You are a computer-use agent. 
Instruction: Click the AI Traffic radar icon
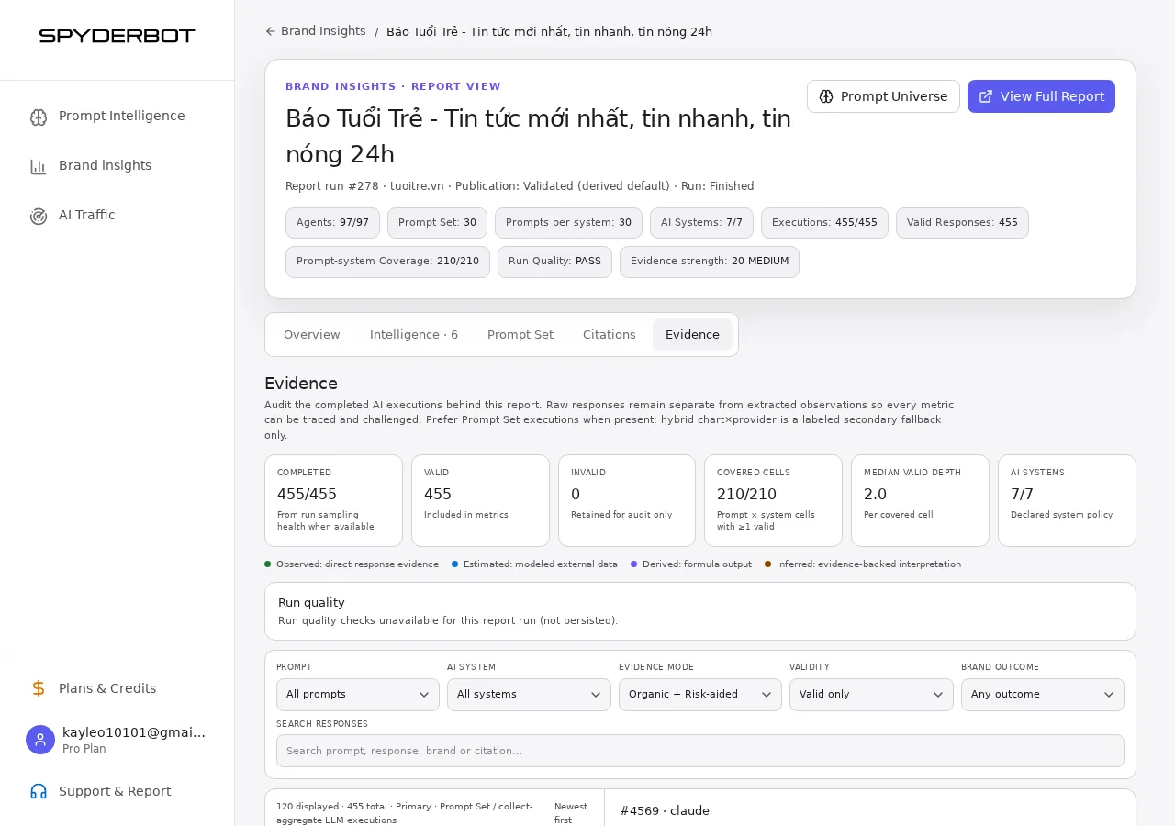39,216
